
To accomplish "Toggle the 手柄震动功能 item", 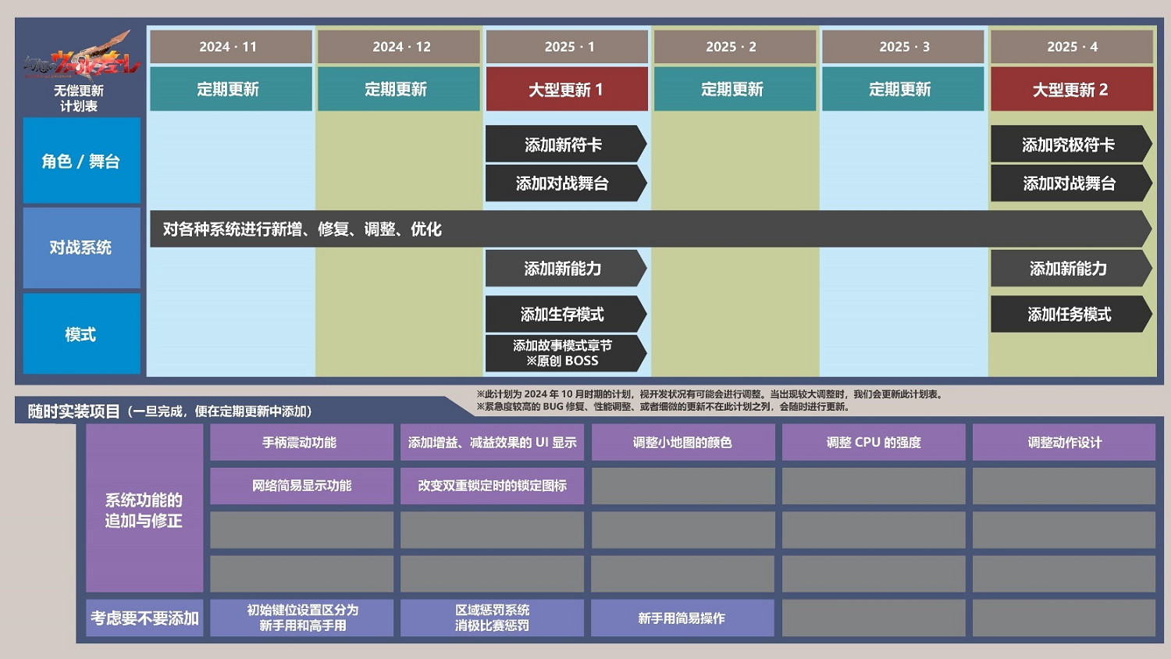I will pos(301,442).
